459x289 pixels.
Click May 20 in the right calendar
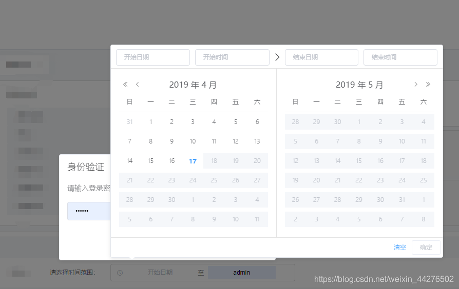316,180
